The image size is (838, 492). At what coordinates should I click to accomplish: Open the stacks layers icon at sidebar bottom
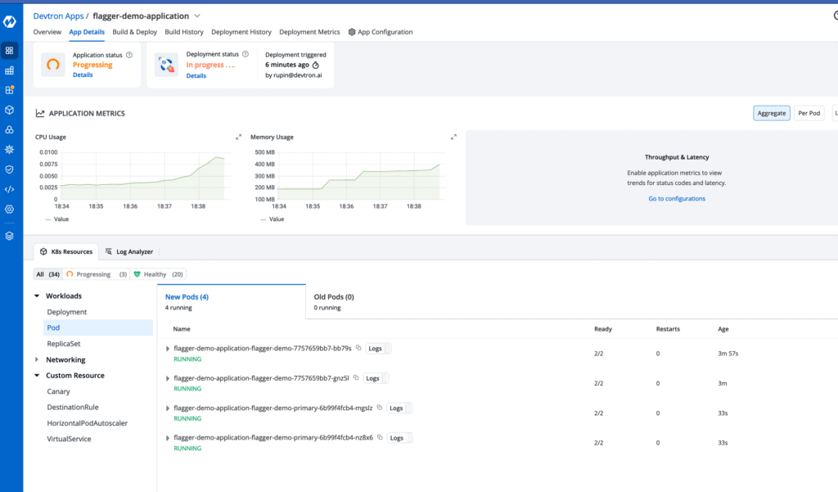[10, 235]
